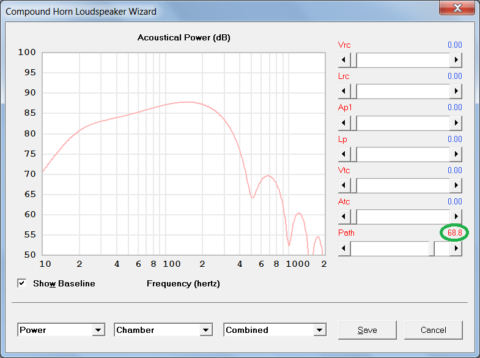
Task: Click the Vrc label
Action: (344, 45)
